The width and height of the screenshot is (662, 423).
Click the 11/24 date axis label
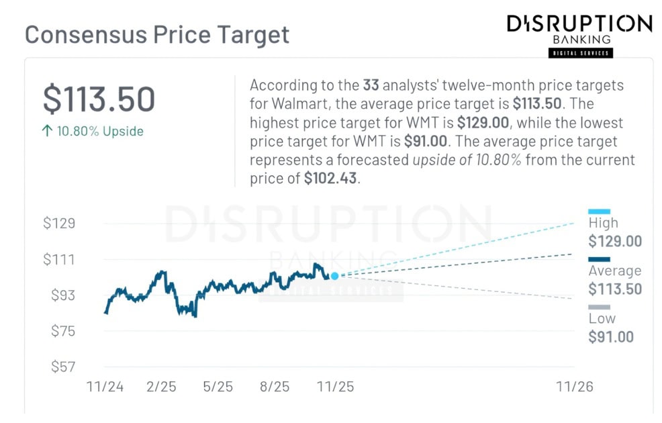pos(105,387)
